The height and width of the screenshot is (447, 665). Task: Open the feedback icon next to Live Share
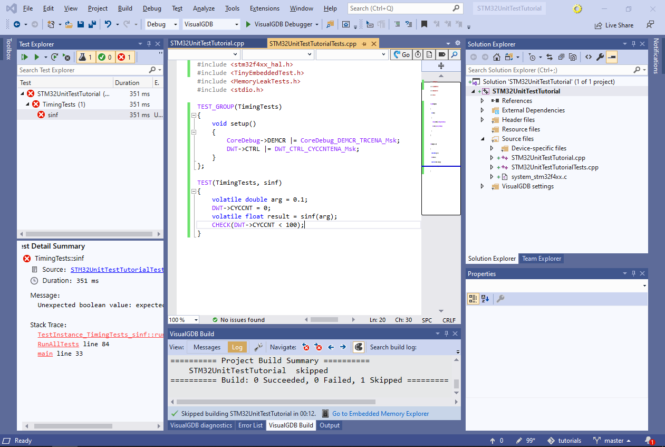pos(650,25)
